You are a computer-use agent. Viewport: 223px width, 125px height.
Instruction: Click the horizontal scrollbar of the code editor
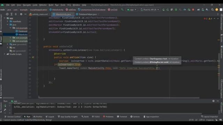(119, 98)
